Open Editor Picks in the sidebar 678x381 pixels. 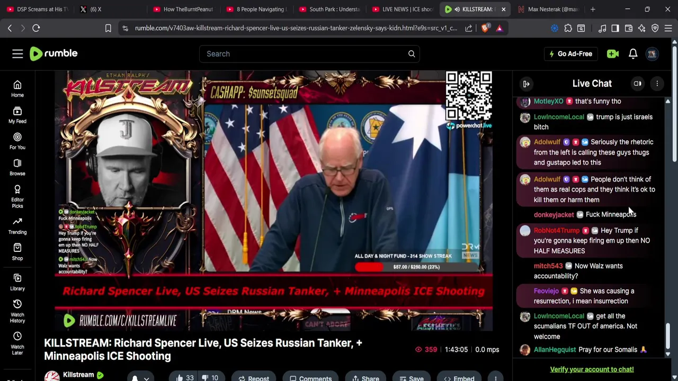tap(17, 196)
